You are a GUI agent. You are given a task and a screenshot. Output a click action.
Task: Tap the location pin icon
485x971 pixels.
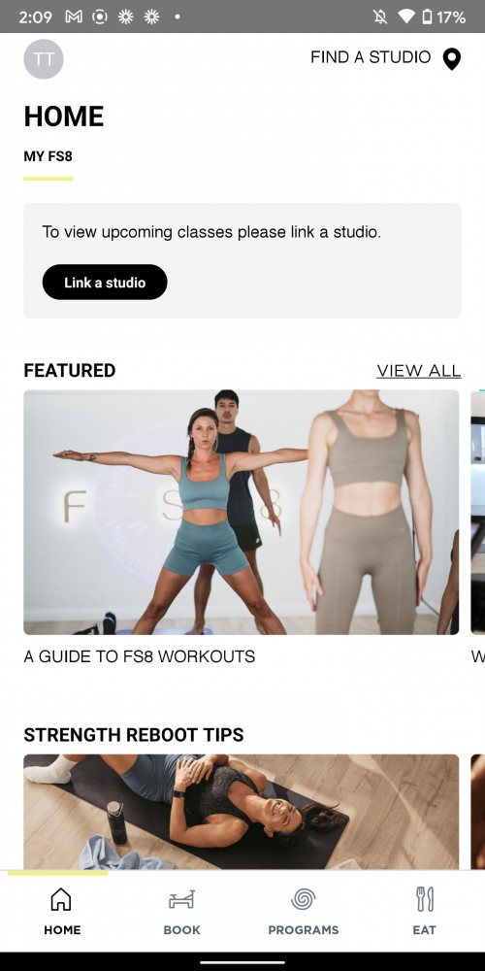(x=452, y=59)
